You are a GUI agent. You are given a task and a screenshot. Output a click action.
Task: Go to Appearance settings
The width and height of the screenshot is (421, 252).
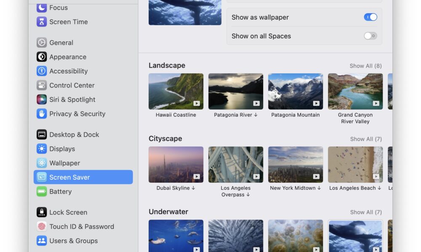(x=83, y=57)
